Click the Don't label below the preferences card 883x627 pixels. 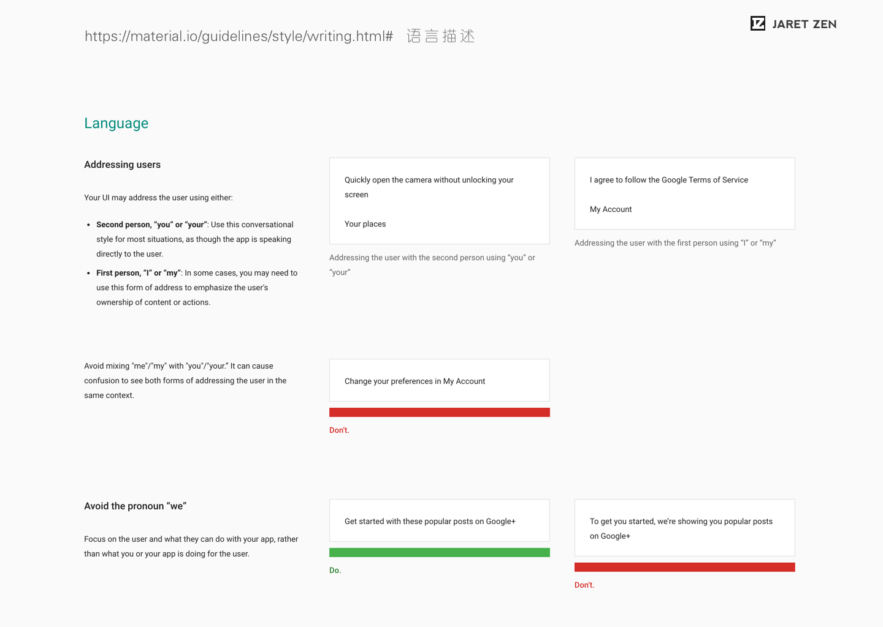coord(339,430)
